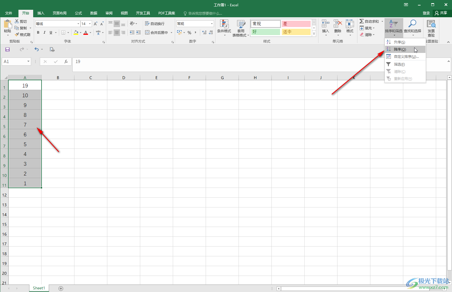452x292 pixels.
Task: Expand the cell styles gallery
Action: pos(314,34)
